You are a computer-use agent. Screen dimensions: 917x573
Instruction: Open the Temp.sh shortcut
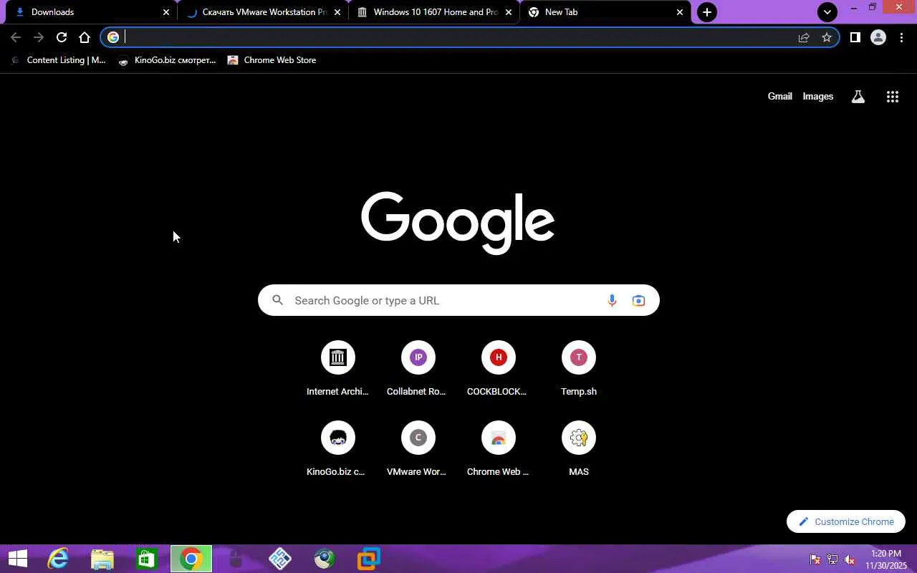point(578,369)
